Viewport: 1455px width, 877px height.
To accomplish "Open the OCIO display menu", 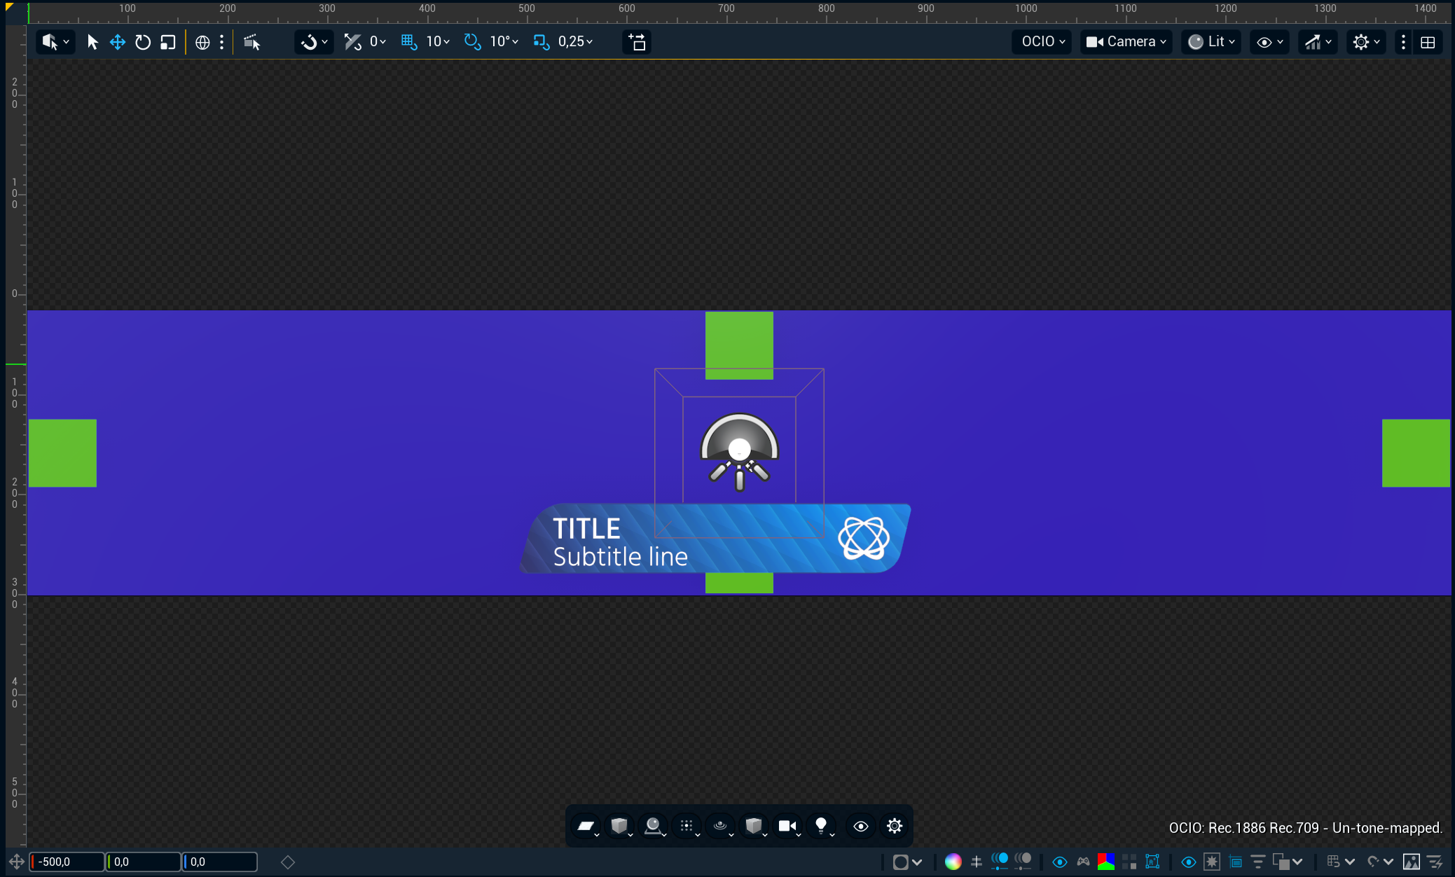I will [1042, 42].
